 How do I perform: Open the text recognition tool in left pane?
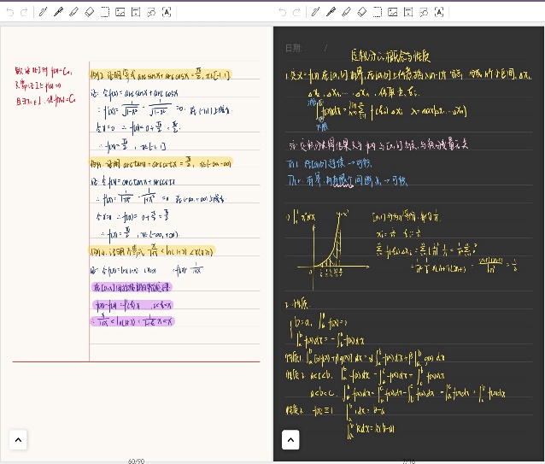(x=166, y=12)
